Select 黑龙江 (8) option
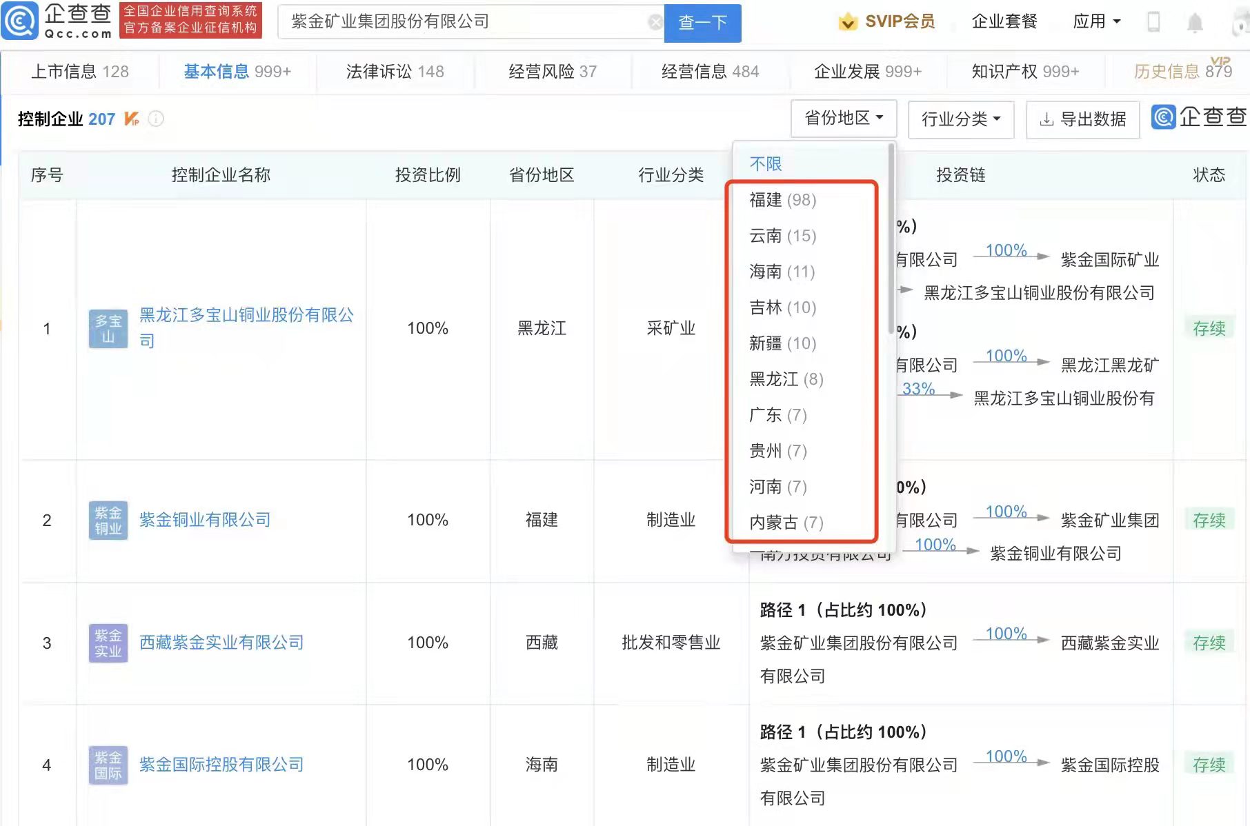This screenshot has width=1250, height=826. 786,379
